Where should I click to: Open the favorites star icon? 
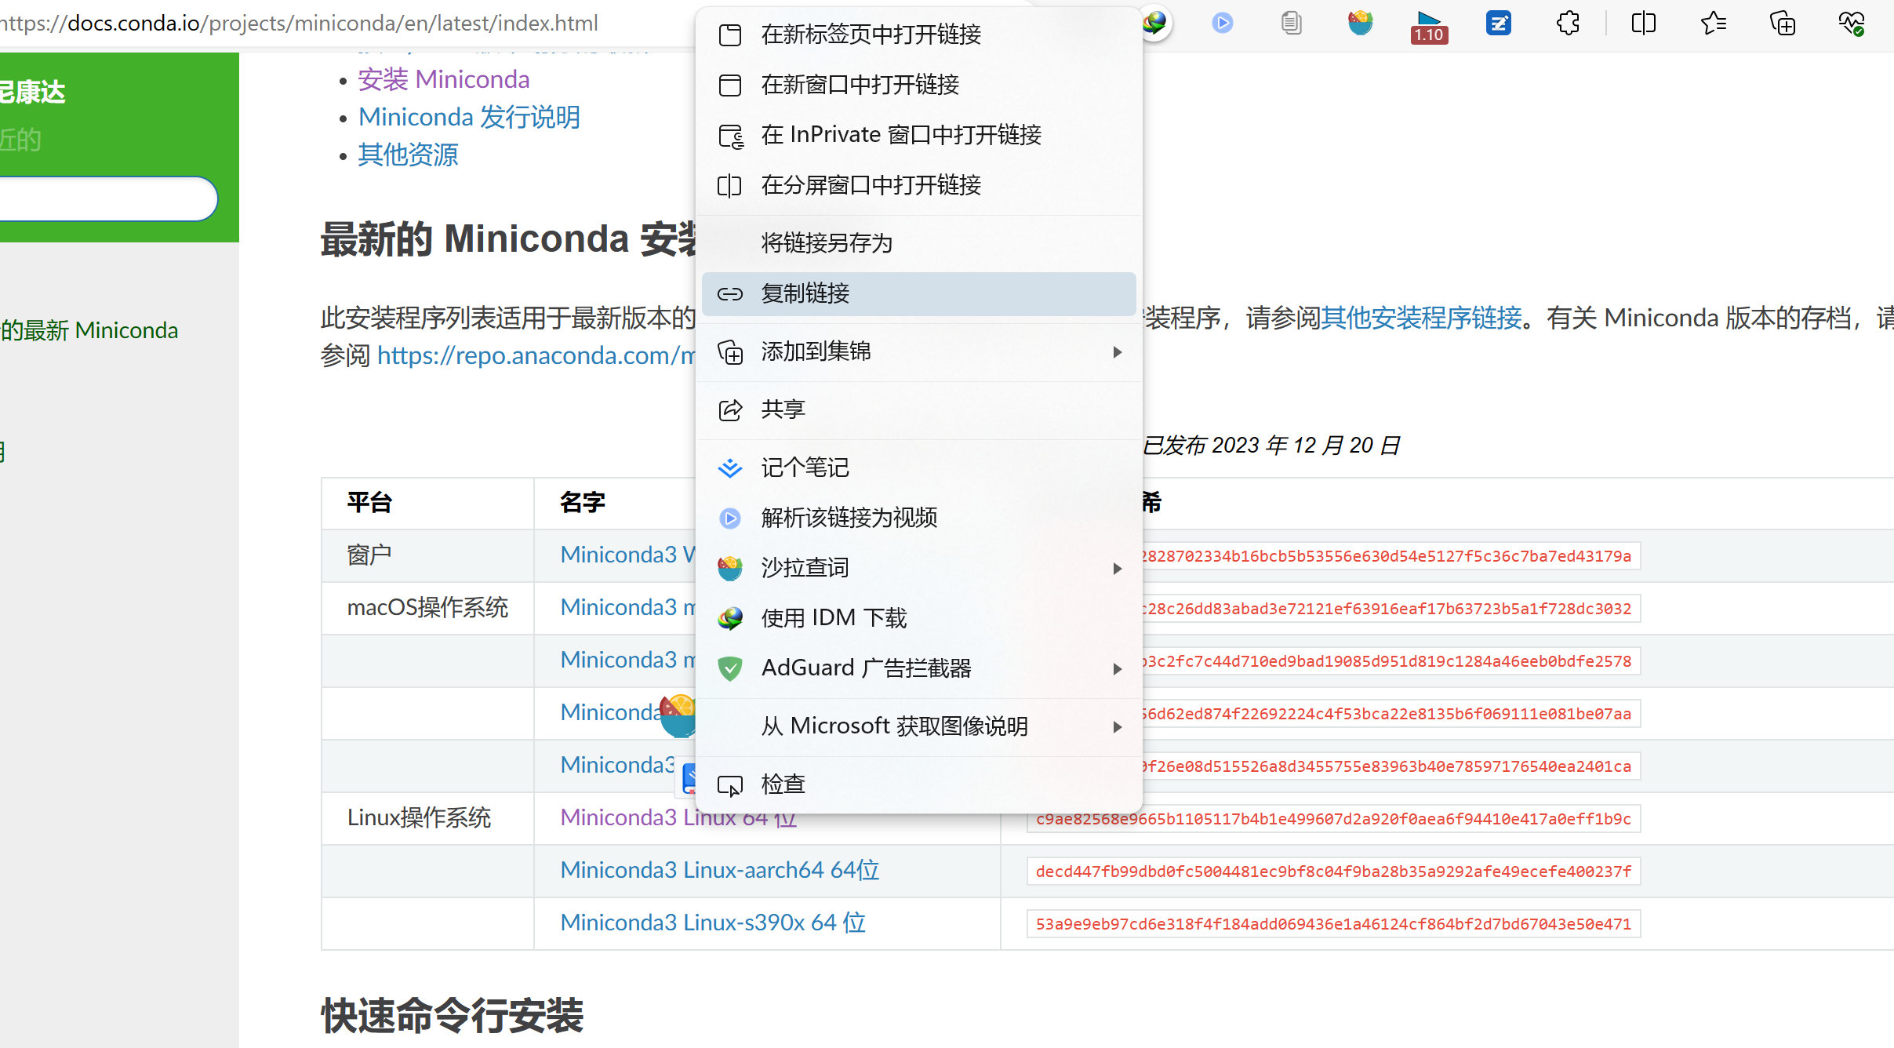(x=1714, y=23)
